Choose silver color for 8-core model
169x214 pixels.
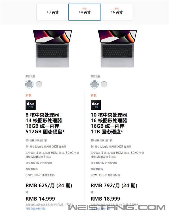(x=39, y=84)
